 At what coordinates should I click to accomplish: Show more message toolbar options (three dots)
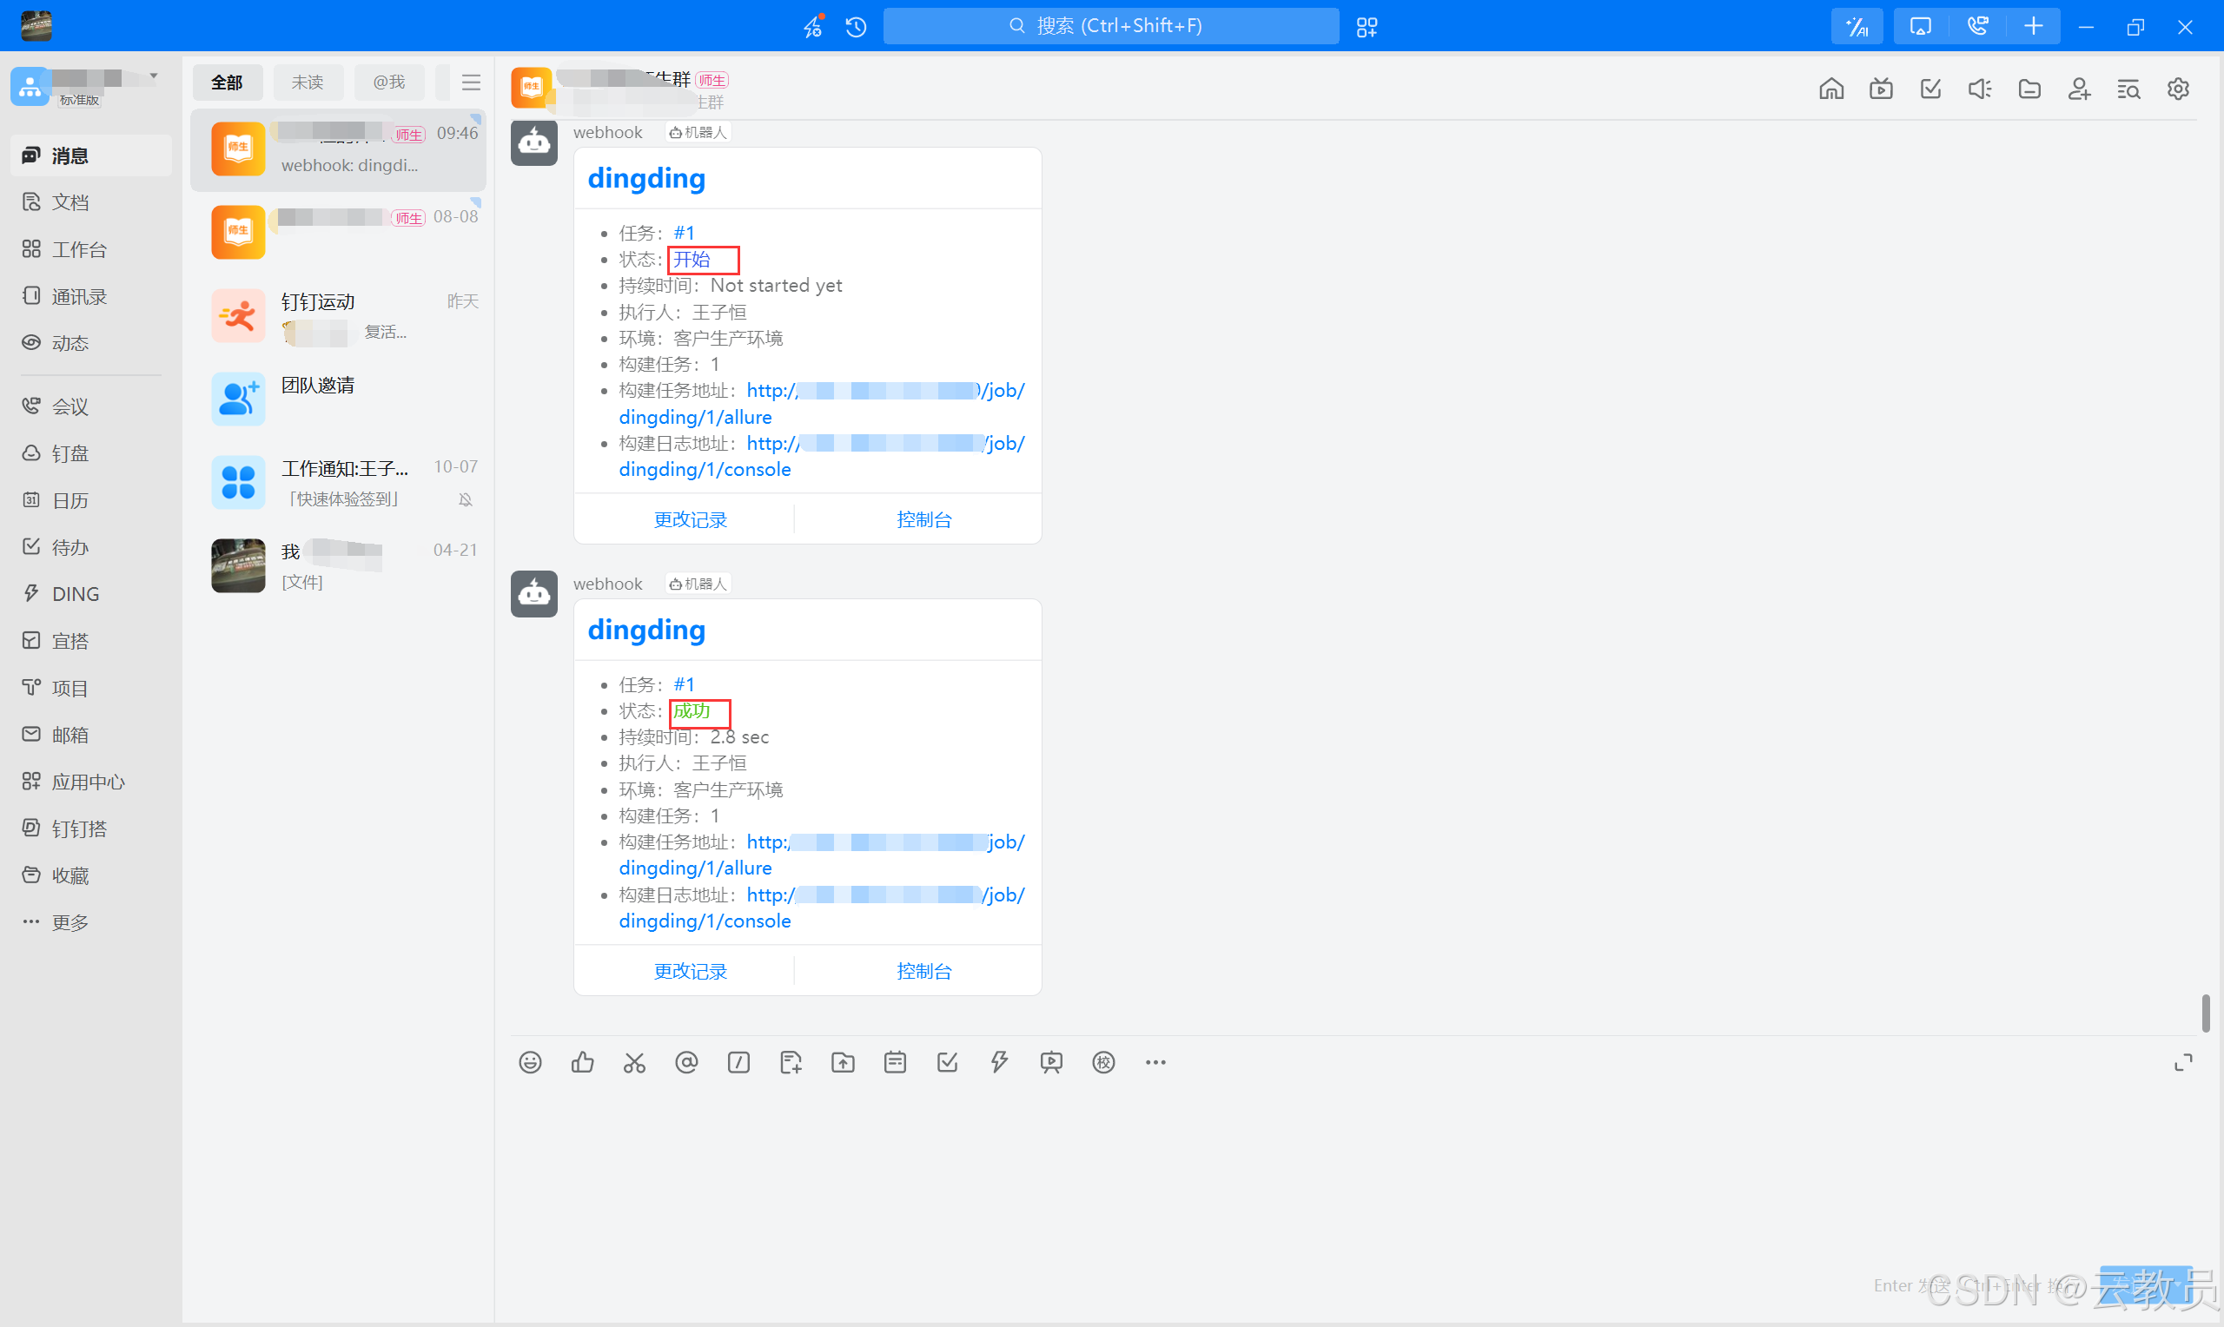[x=1155, y=1062]
